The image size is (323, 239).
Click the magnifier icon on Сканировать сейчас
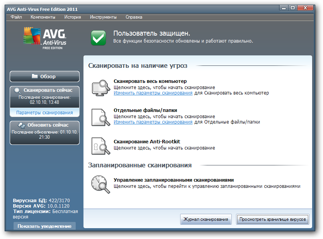tap(17, 91)
